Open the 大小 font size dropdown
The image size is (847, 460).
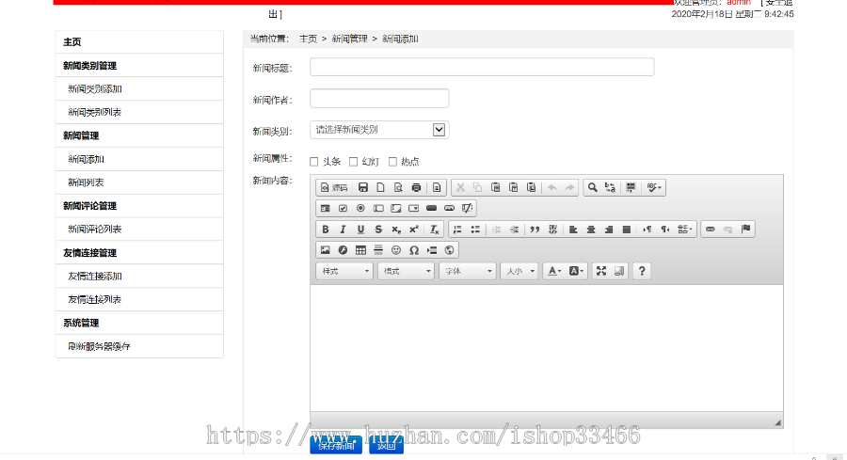[x=519, y=271]
